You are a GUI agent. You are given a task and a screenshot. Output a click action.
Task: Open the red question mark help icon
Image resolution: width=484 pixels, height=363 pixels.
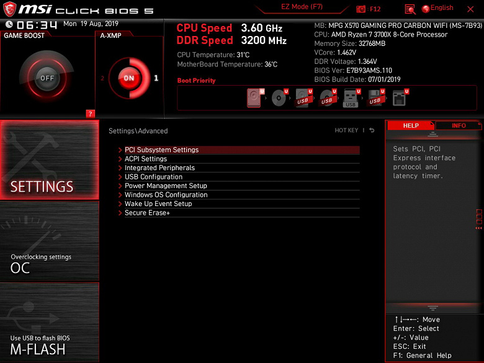(90, 114)
